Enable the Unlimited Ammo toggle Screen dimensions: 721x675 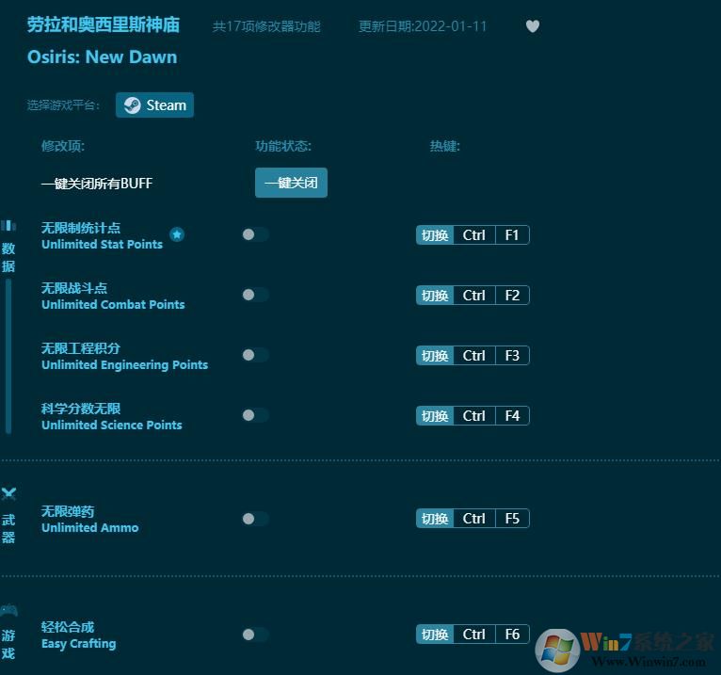[255, 519]
